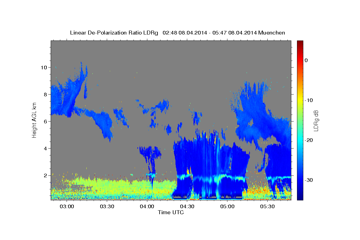Click the '05:30' time tick label
The height and width of the screenshot is (240, 360).
click(x=267, y=207)
